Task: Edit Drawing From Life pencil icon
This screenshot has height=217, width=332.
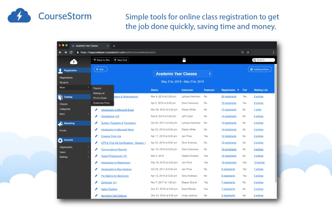Action: tap(96, 136)
